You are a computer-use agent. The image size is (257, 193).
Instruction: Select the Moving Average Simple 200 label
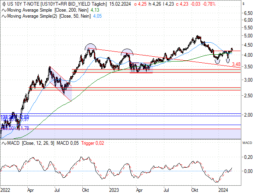(x=48, y=10)
